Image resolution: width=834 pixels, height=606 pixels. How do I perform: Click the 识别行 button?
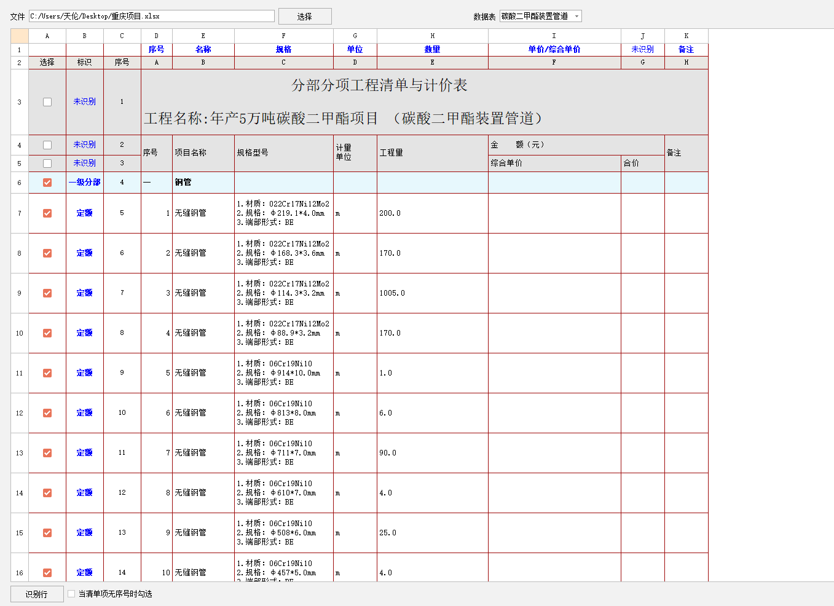(37, 594)
